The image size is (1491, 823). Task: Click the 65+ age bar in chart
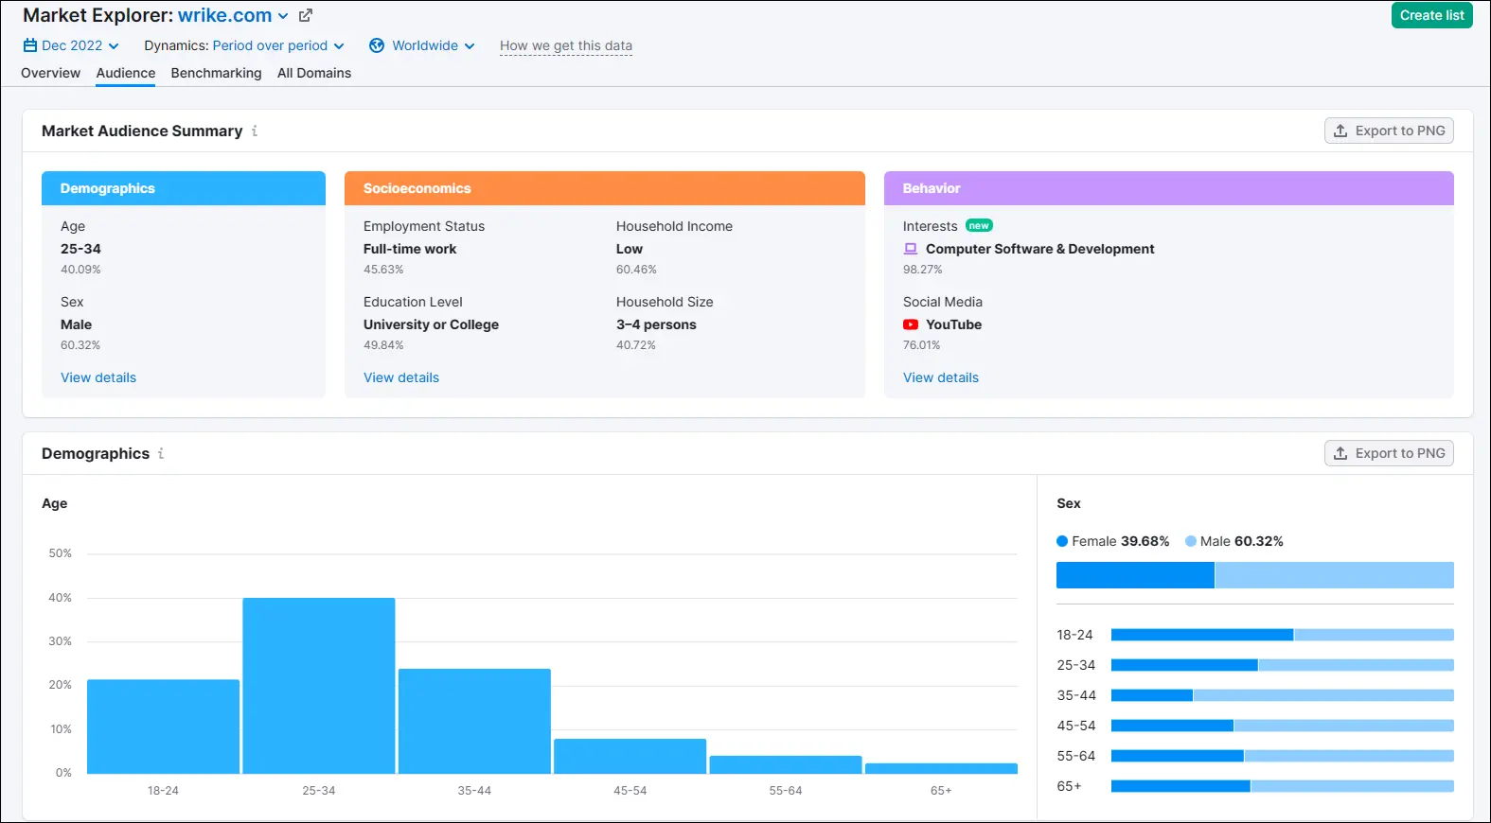[941, 768]
